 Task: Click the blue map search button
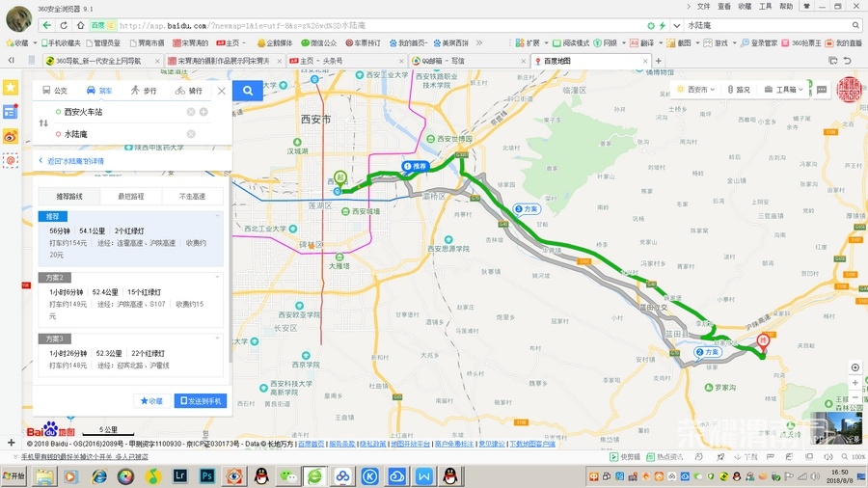coord(248,91)
